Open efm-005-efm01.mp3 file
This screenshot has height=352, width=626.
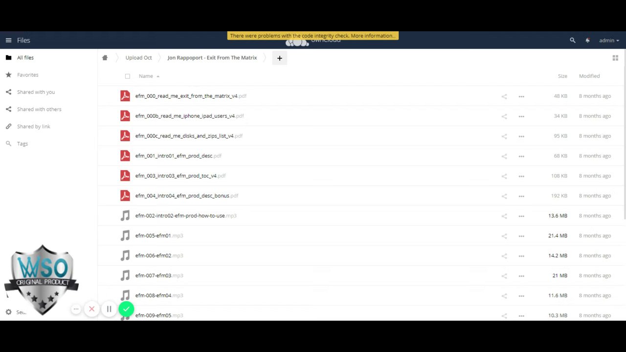(159, 236)
